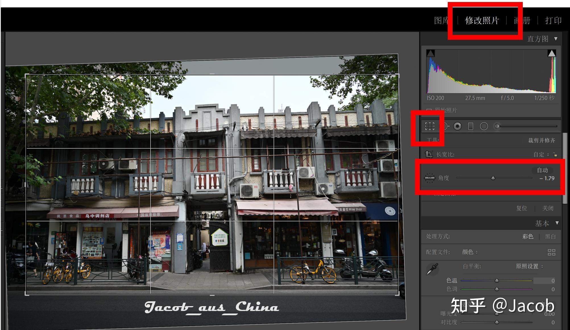570x330 pixels.
Task: Collapse the 直方图 panel triangle
Action: (x=556, y=39)
